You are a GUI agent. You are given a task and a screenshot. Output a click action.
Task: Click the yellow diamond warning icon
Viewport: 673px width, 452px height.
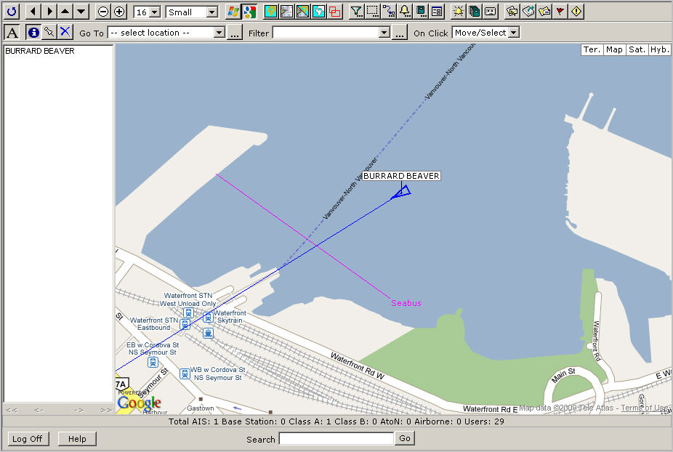tap(576, 12)
